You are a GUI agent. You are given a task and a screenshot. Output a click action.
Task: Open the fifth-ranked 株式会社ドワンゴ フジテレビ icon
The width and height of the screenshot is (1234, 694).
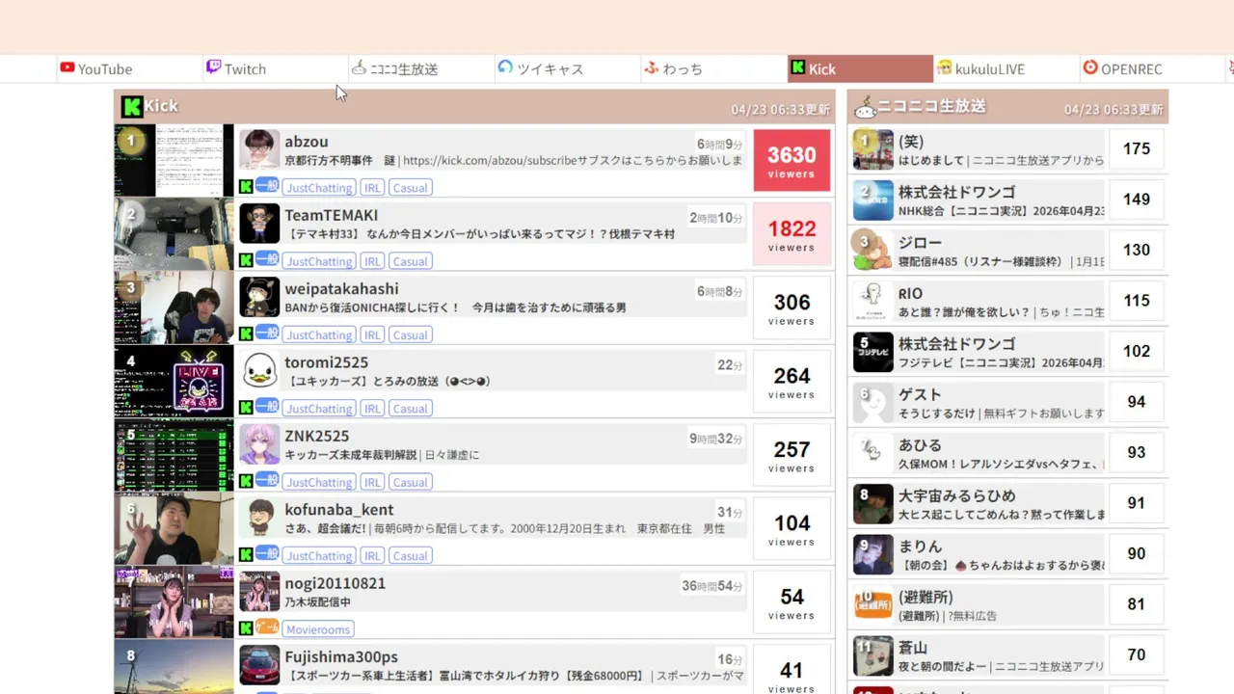pyautogui.click(x=873, y=351)
